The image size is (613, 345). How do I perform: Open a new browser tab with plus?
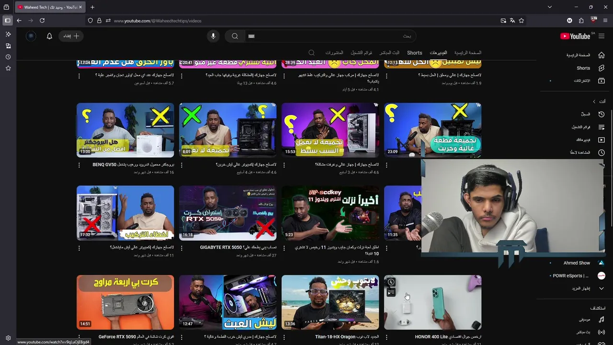(92, 7)
